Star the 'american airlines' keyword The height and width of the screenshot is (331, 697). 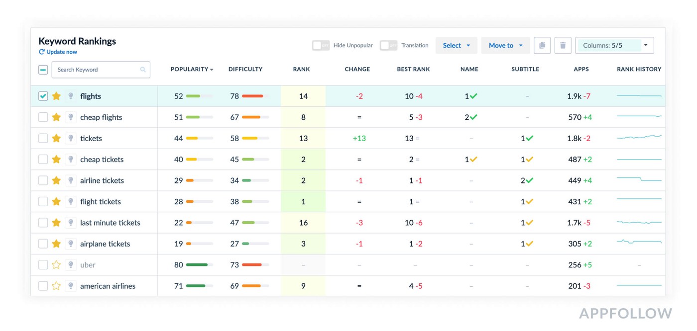click(x=56, y=286)
